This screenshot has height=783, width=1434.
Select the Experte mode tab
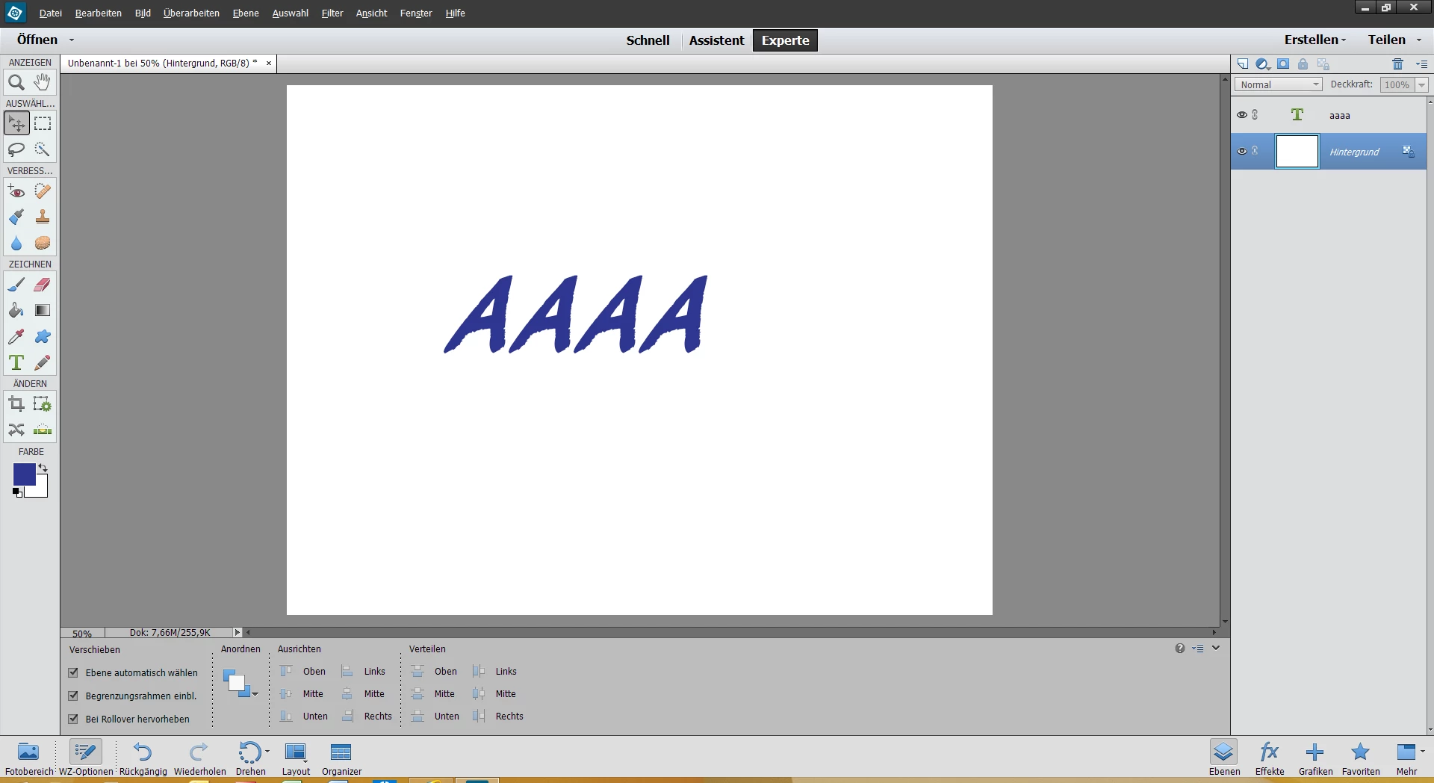(x=785, y=40)
